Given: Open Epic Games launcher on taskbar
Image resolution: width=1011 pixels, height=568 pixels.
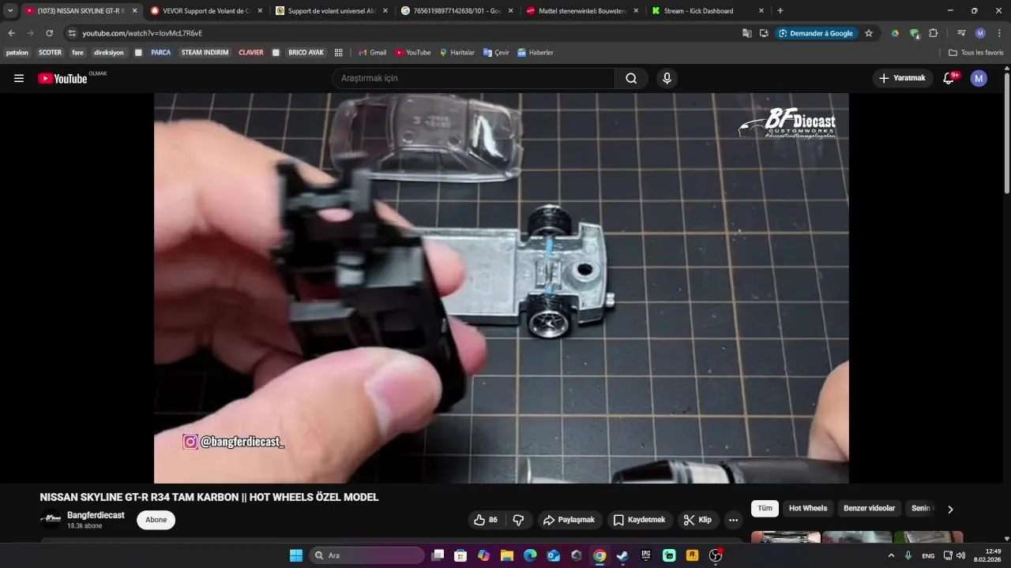Looking at the screenshot, I should [645, 555].
